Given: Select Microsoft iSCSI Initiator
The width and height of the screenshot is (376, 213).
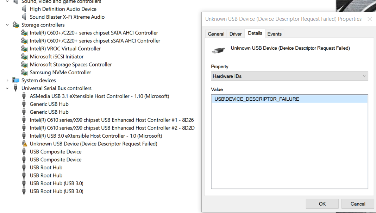Looking at the screenshot, I should tap(57, 56).
